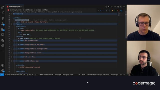Expand the Change Android icons script
160x90 pixels.
(x=12, y=53)
